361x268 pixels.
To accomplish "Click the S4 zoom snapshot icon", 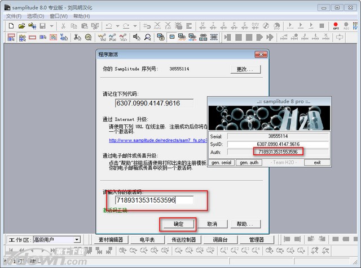I will click(256, 250).
